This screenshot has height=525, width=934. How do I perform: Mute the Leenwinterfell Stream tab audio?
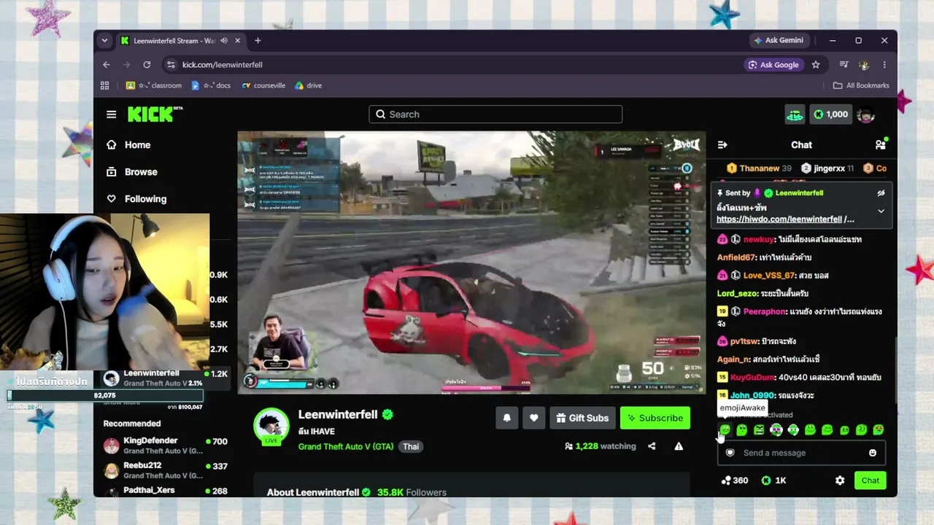(x=224, y=41)
